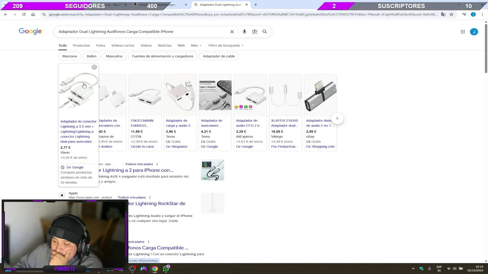Clear the search box text
Image resolution: width=488 pixels, height=274 pixels.
tap(232, 32)
